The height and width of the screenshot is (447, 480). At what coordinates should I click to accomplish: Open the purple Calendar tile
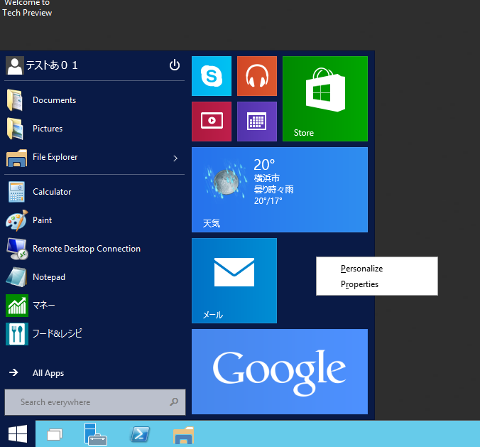point(257,122)
